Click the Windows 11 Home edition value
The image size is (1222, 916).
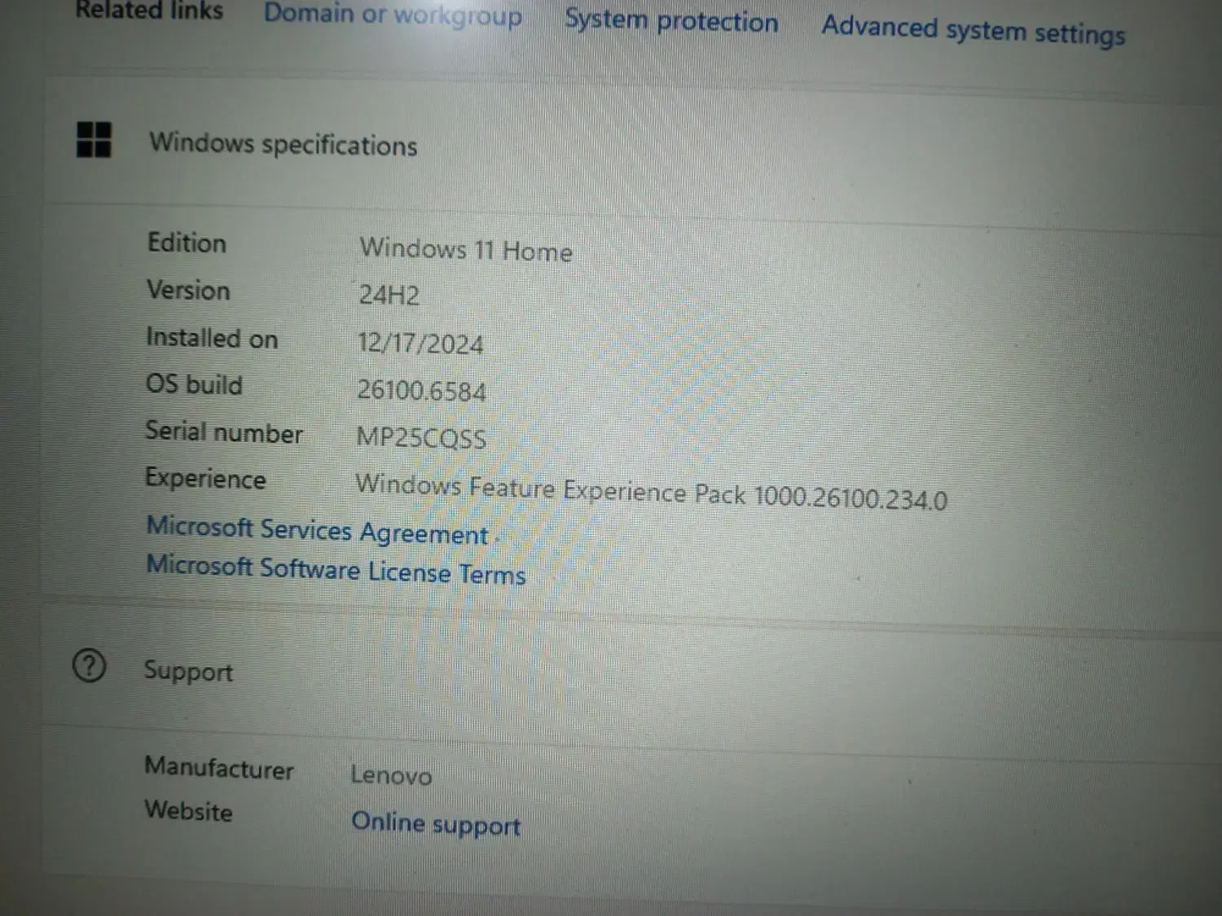(x=466, y=249)
